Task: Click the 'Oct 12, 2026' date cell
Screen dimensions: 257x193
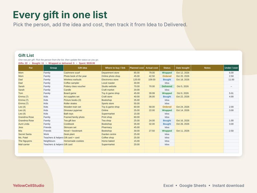Action: tap(183, 73)
